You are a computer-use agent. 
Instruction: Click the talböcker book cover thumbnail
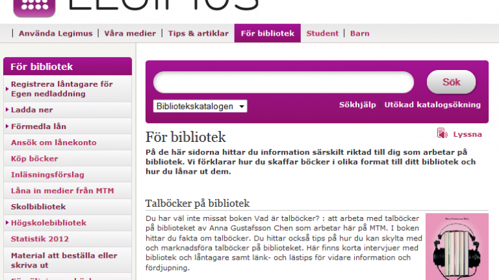click(457, 247)
